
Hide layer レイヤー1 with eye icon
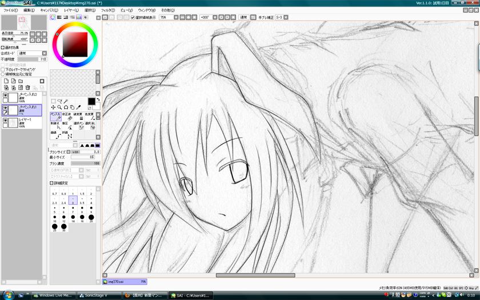click(x=5, y=121)
